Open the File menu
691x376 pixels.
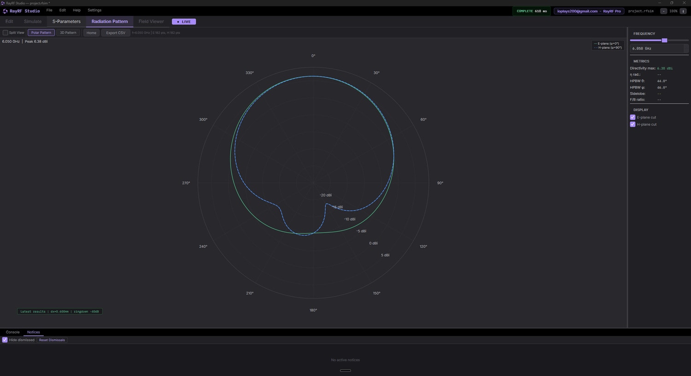(x=49, y=10)
